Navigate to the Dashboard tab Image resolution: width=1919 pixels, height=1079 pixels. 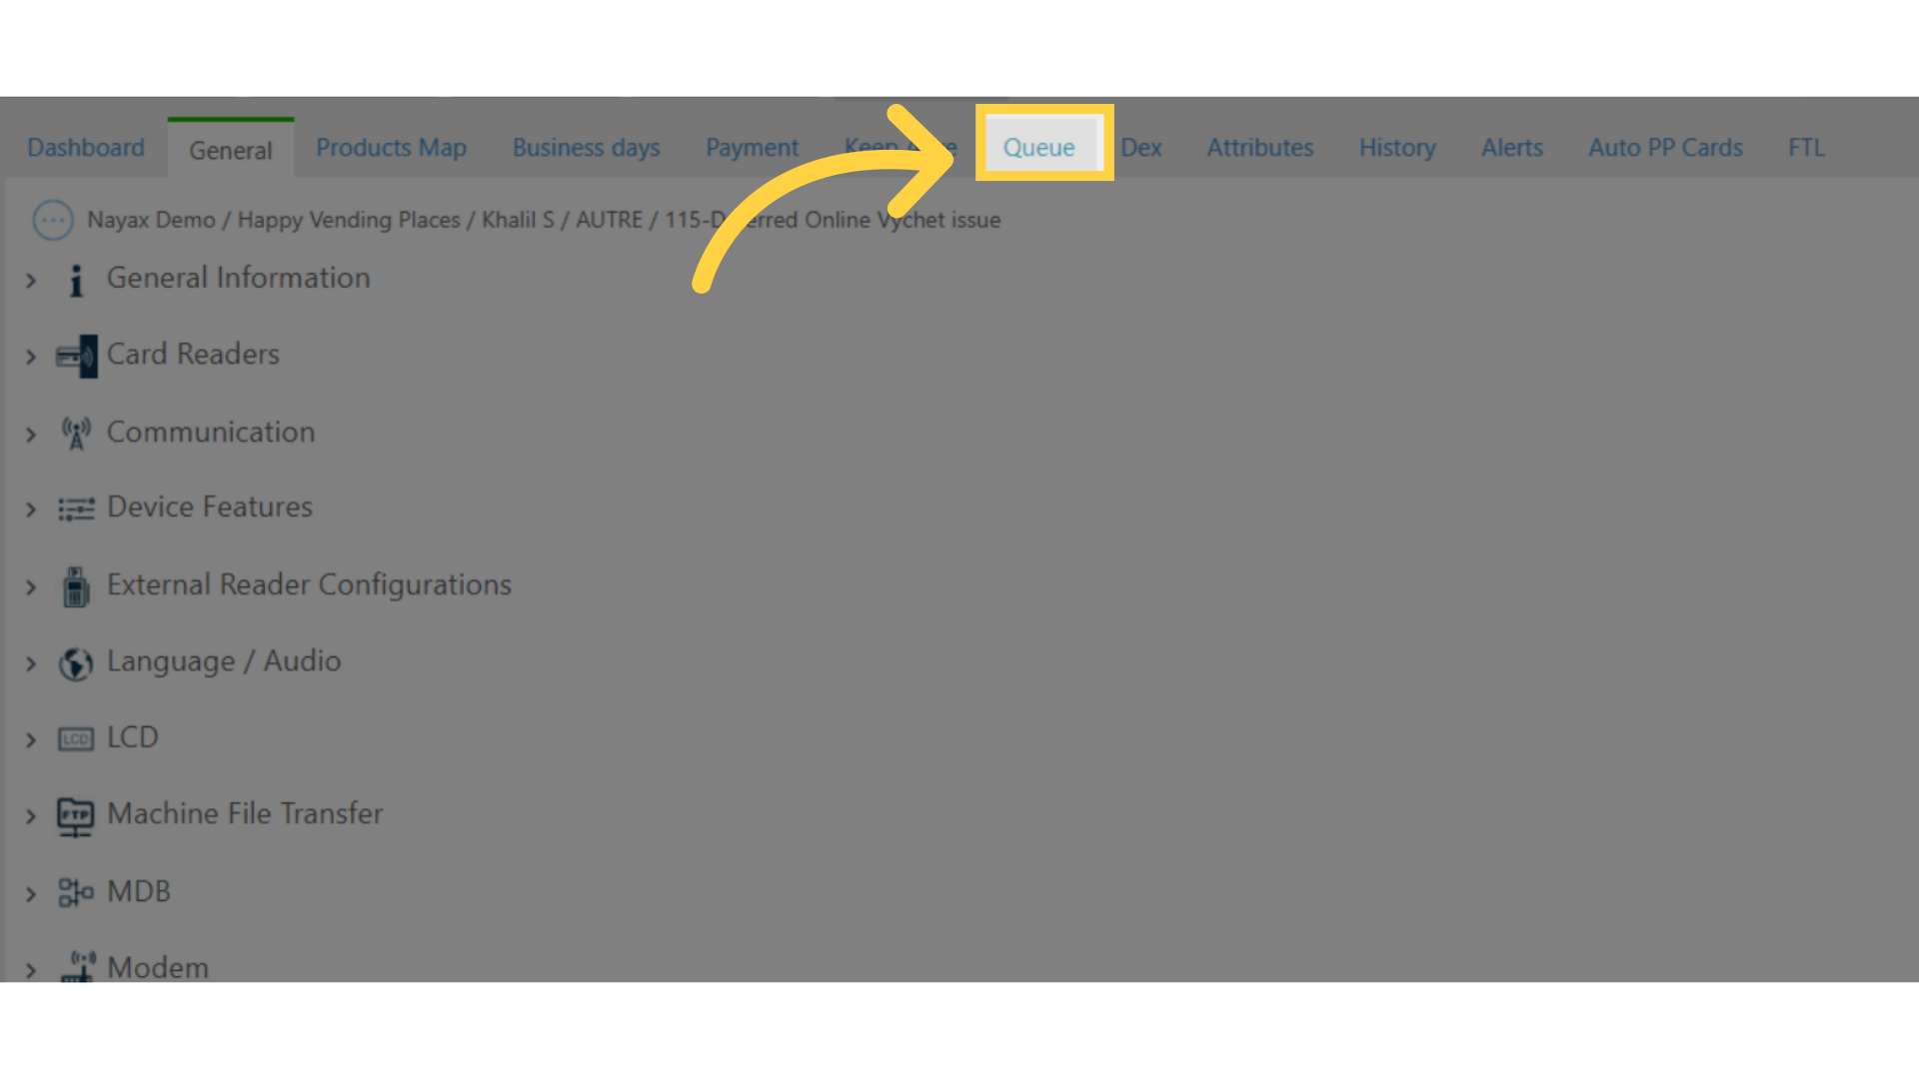pos(86,146)
